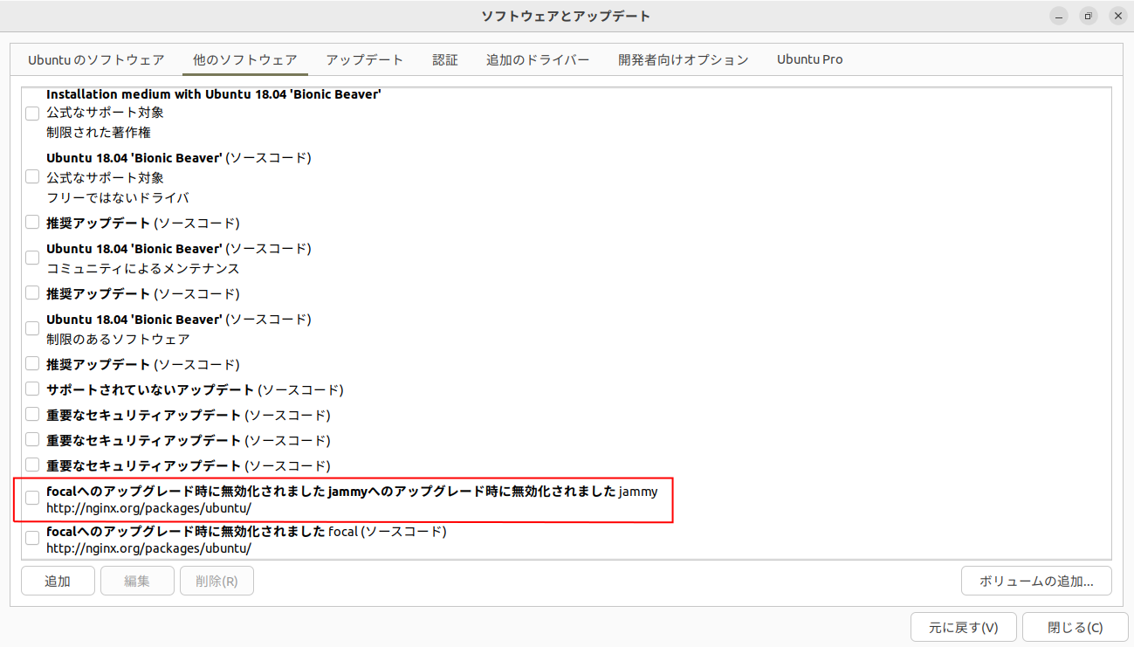This screenshot has height=647, width=1134.
Task: Show the 開発者向けオプション tab
Action: 683,60
